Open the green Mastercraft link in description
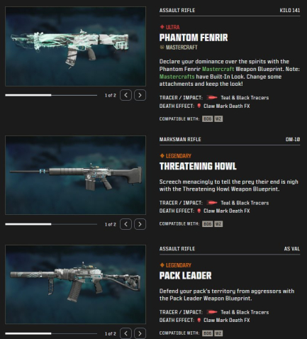 [x=218, y=69]
